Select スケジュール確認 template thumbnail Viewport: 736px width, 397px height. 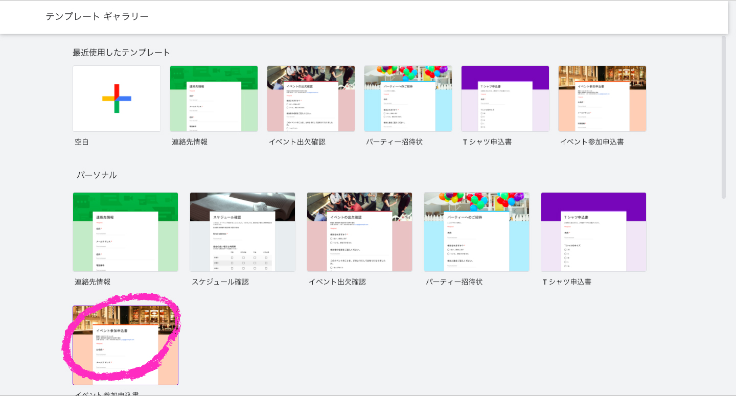click(x=242, y=232)
